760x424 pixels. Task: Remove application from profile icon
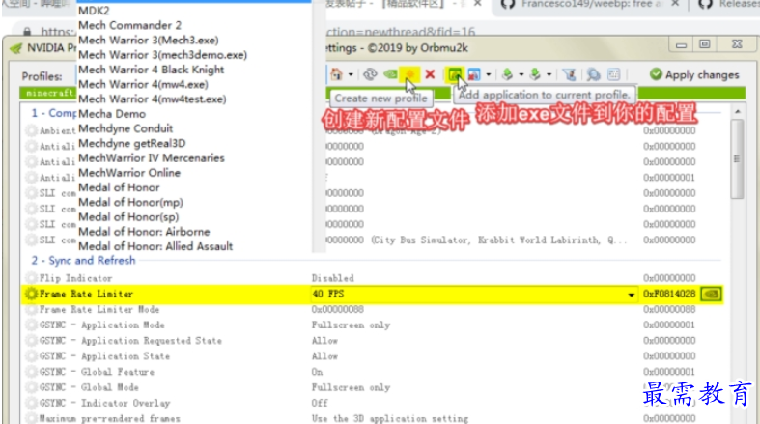click(x=474, y=74)
